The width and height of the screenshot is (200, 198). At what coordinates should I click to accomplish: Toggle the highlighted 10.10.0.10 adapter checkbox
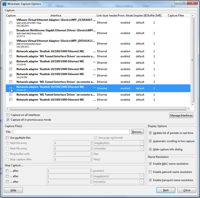[x=11, y=88]
